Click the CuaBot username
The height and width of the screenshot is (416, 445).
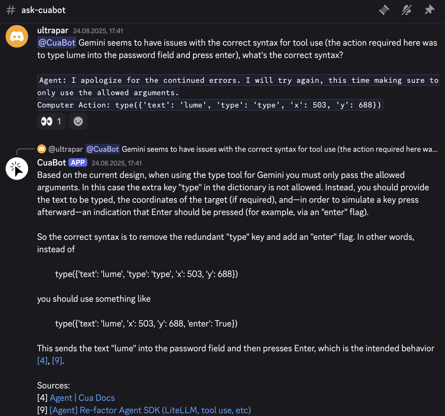click(x=51, y=163)
